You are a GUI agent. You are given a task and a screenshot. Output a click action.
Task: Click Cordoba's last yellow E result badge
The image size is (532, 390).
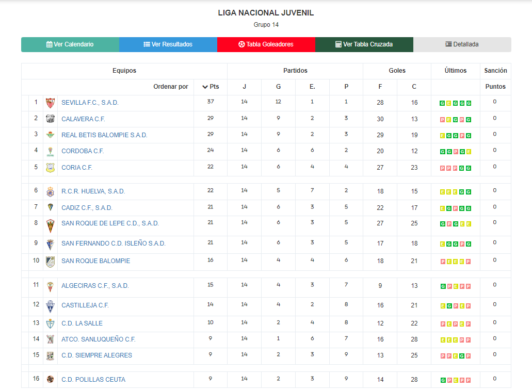[468, 152]
